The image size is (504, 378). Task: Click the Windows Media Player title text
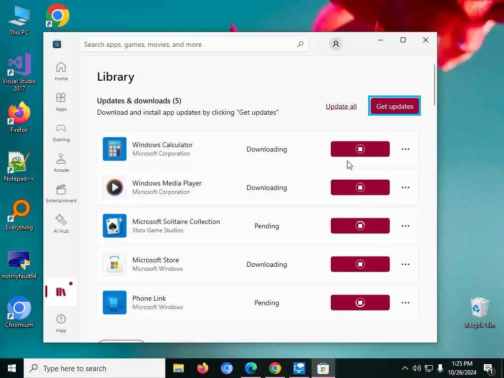point(167,183)
